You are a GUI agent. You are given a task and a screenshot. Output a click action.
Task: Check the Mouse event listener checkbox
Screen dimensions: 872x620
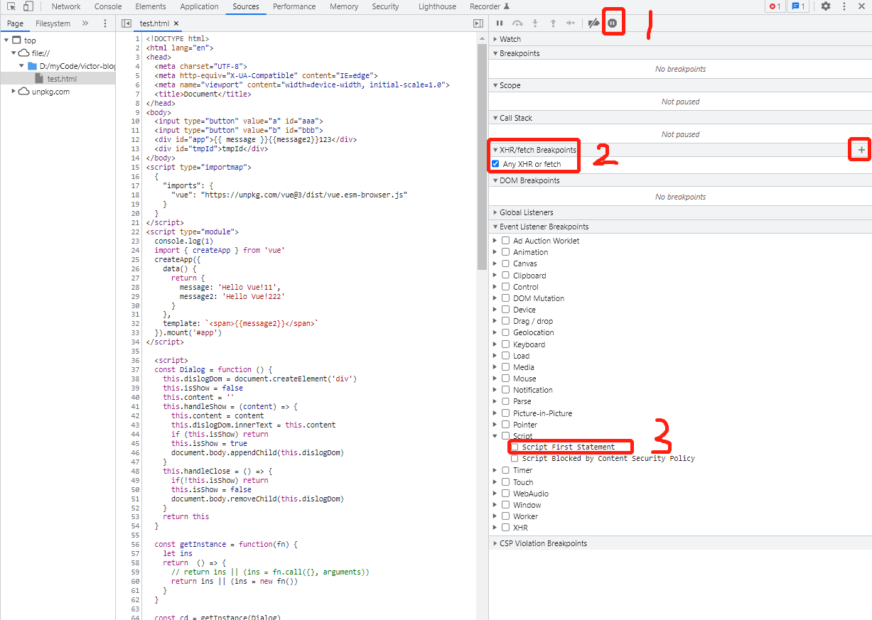pos(505,379)
